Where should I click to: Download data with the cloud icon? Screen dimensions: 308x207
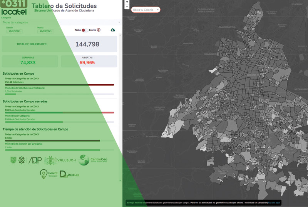113,30
